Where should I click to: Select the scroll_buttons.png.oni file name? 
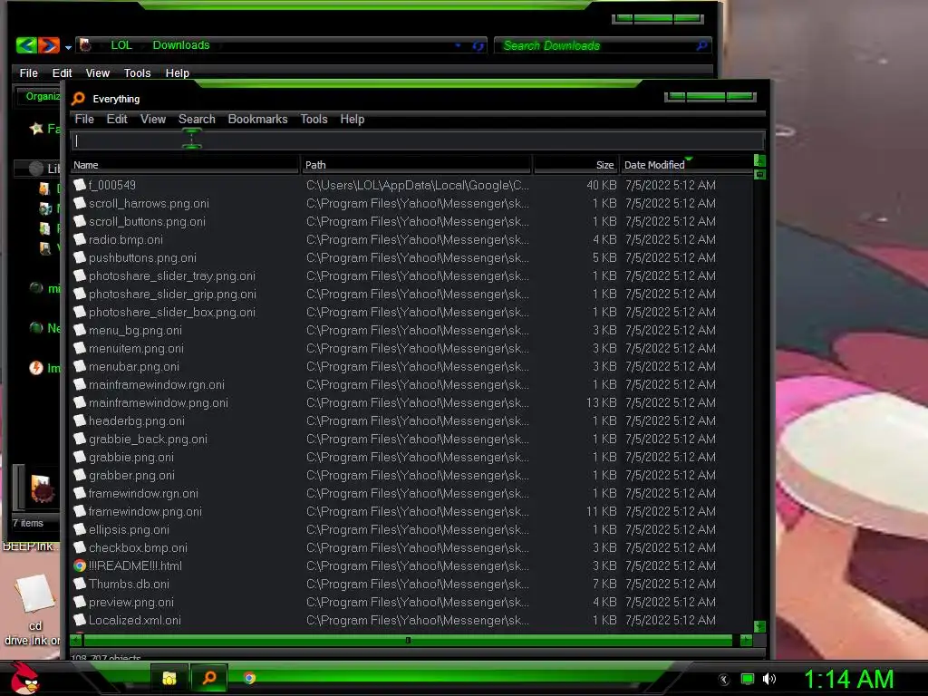pyautogui.click(x=147, y=221)
